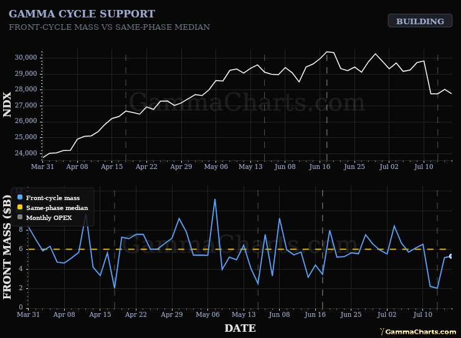461x338 pixels.
Task: Click the 0 tick on front mass axis
Action: point(21,307)
